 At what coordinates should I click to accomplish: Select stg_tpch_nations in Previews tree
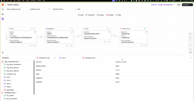(13, 68)
